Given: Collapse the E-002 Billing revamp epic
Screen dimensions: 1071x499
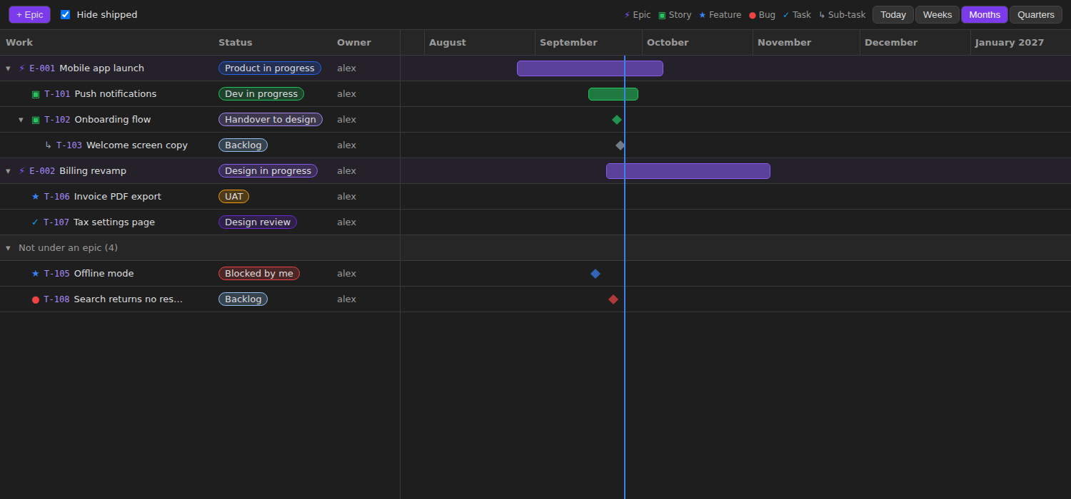Looking at the screenshot, I should (8, 171).
